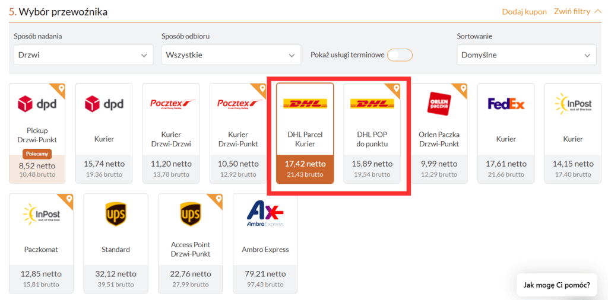The height and width of the screenshot is (300, 608).
Task: Select the DHL POP do punktu logo
Action: [372, 103]
